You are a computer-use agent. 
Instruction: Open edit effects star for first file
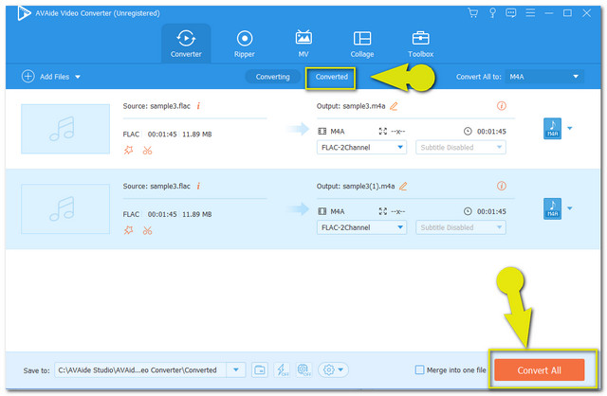129,150
